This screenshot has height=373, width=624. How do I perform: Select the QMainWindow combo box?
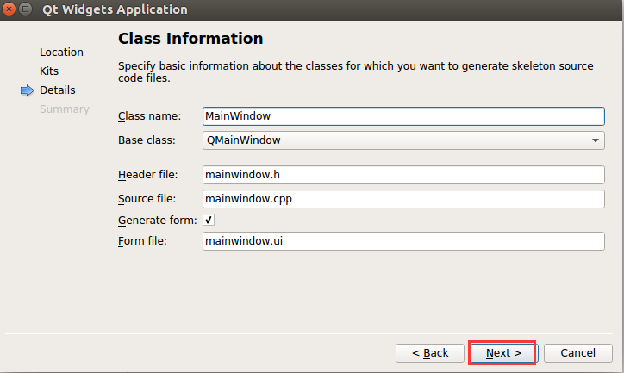[x=403, y=140]
